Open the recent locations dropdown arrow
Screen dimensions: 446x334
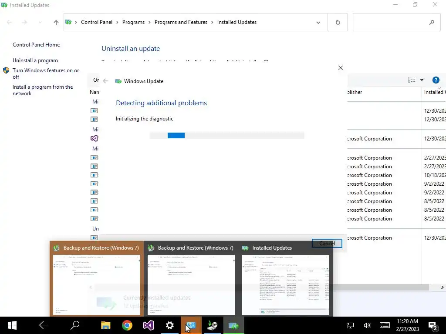point(40,22)
